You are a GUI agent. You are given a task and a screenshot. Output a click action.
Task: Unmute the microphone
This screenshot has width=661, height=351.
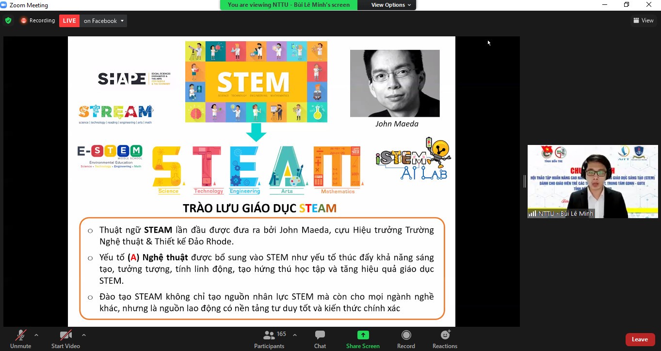coord(20,339)
